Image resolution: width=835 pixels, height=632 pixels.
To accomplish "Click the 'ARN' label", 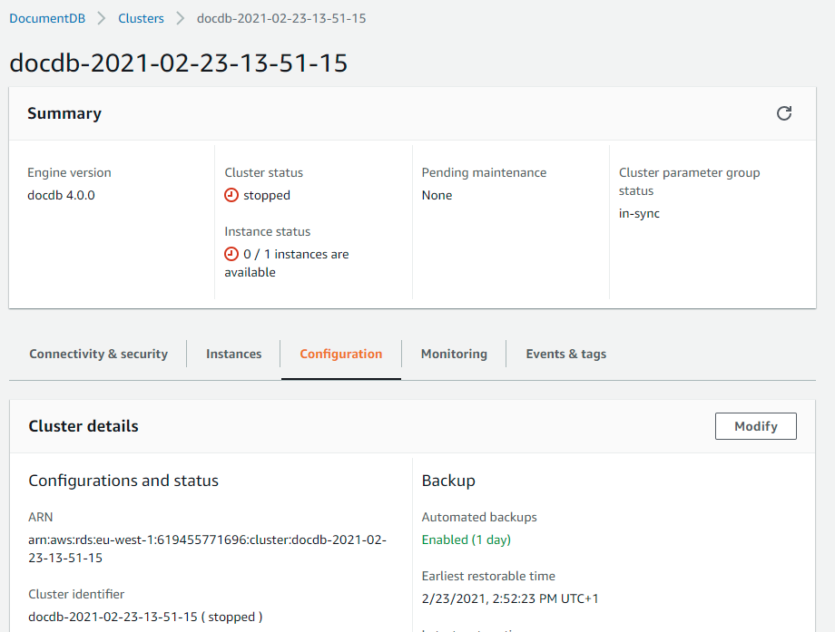I will pos(41,517).
